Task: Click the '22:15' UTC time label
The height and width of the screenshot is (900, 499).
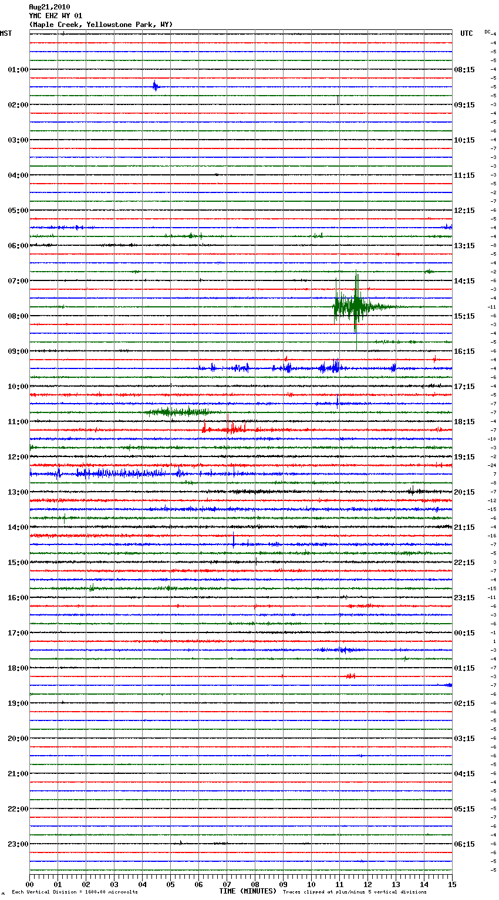Action: [x=464, y=563]
